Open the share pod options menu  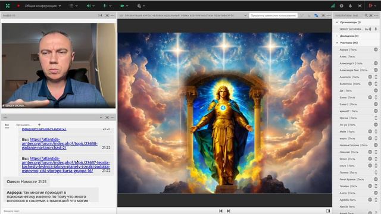pos(329,15)
